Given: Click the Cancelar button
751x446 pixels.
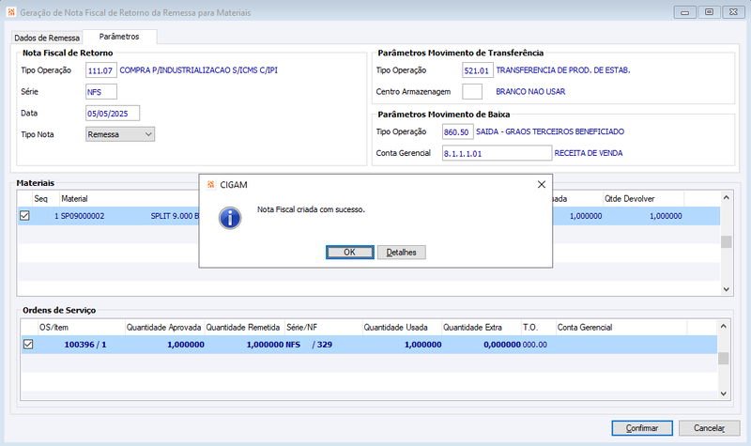Looking at the screenshot, I should click(710, 428).
